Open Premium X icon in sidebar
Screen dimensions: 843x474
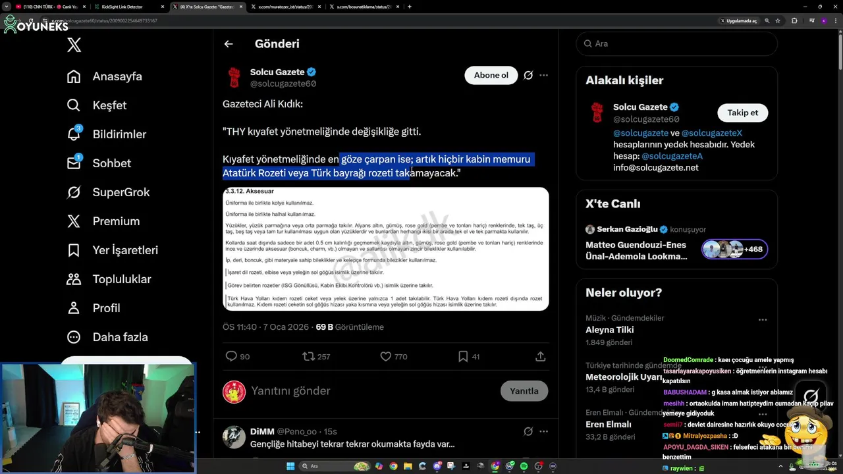[74, 221]
